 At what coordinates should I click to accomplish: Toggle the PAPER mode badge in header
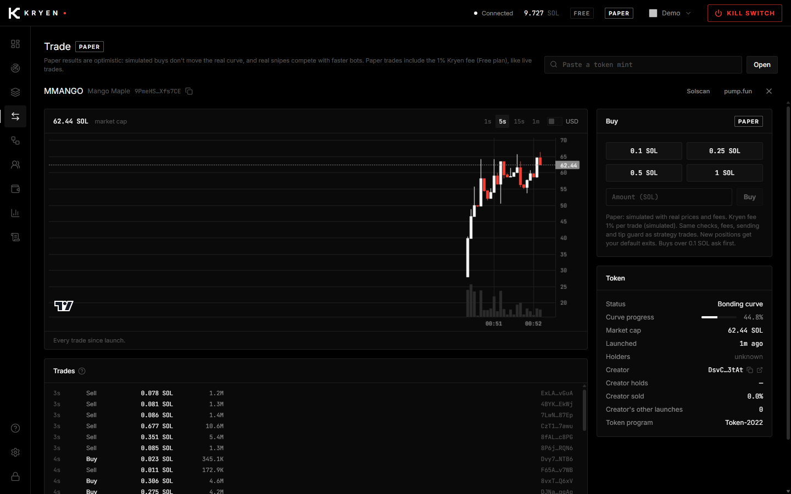pyautogui.click(x=619, y=13)
